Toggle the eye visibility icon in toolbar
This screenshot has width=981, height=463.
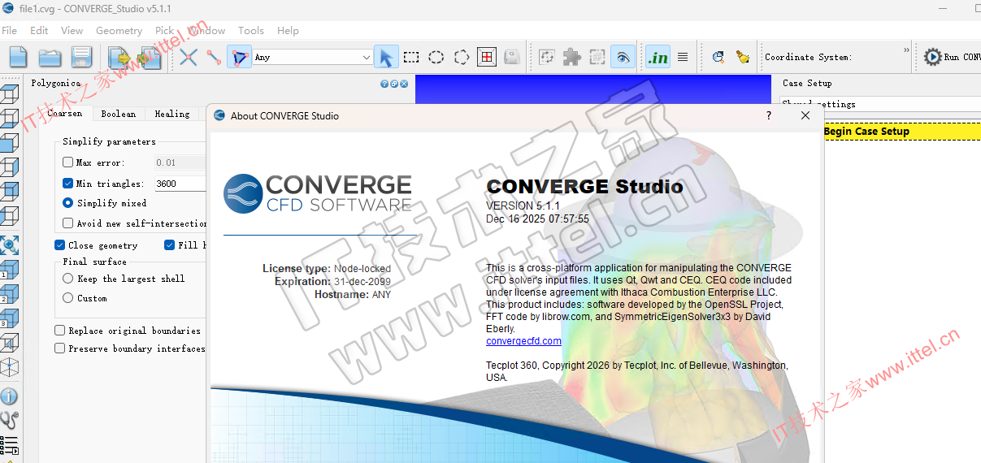(623, 57)
